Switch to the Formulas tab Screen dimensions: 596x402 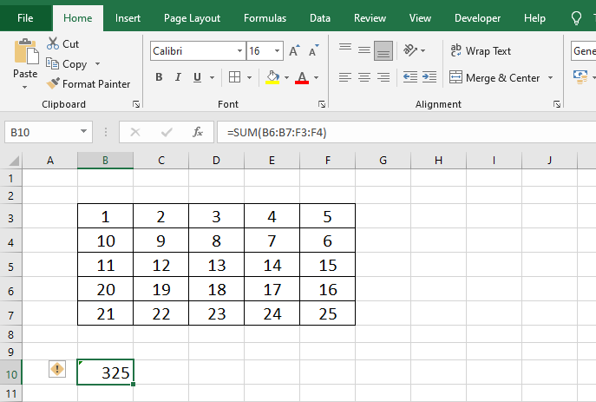pos(265,18)
